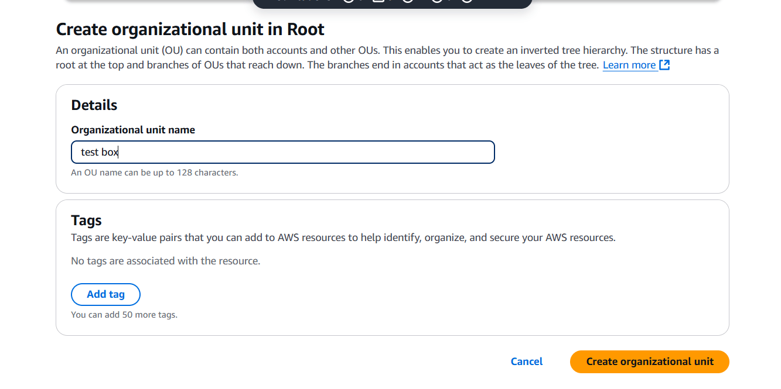The image size is (781, 389).
Task: Click the Organizational unit name label
Action: tap(133, 130)
